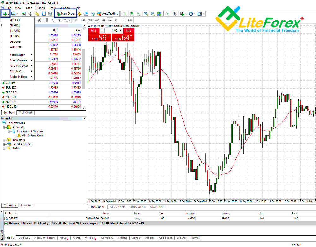
Task: Select the MN timeframe
Action: 130,20
